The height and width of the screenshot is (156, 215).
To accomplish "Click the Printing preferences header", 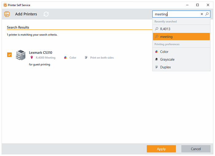I will pyautogui.click(x=167, y=44).
